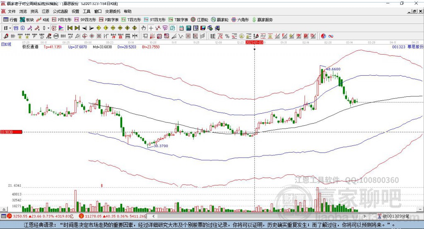The image size is (424, 229).
Task: Open the 板块 sector view
Action: (27, 20)
